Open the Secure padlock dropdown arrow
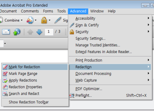The height and width of the screenshot is (111, 154). (x=50, y=20)
